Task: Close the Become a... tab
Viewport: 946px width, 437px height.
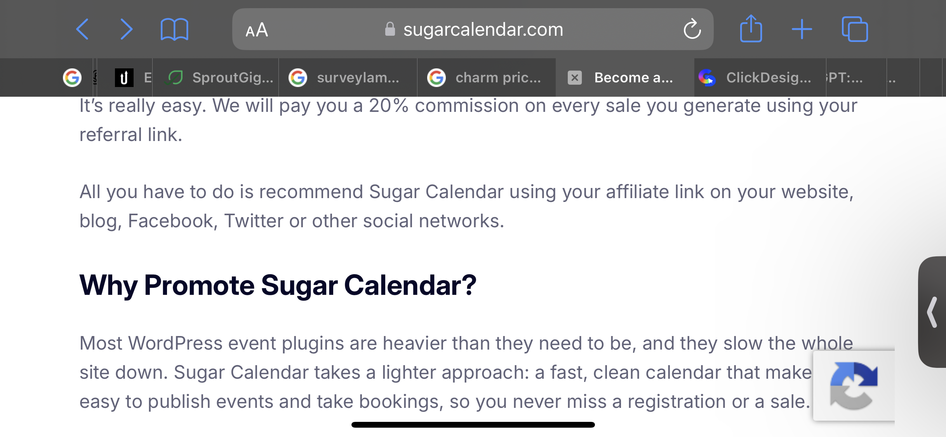Action: pyautogui.click(x=575, y=77)
